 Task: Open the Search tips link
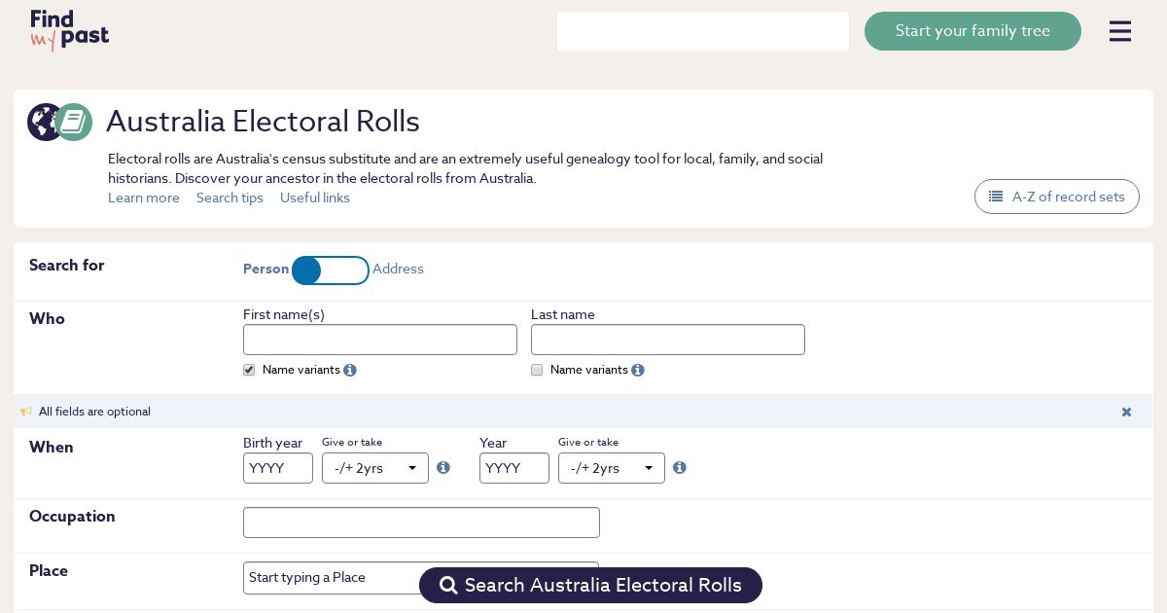[x=230, y=198]
